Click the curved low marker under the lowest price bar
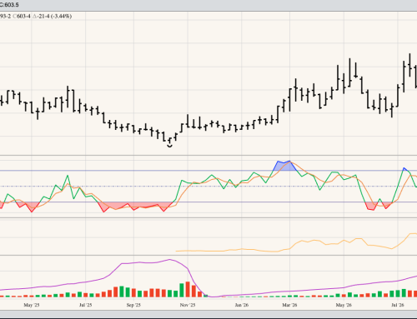The height and width of the screenshot is (319, 417). (170, 146)
